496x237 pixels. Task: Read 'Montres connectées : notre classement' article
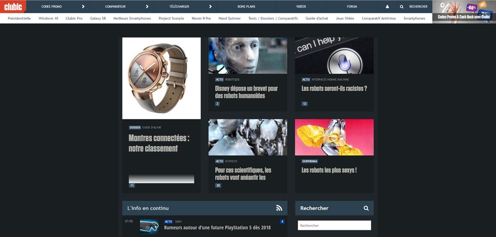pos(159,143)
